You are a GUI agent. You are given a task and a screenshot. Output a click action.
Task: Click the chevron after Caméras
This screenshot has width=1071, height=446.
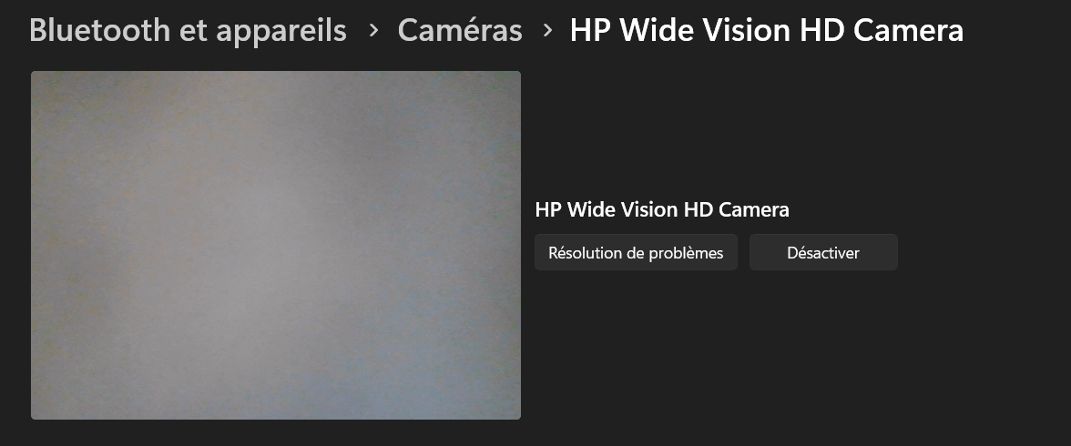pos(547,30)
